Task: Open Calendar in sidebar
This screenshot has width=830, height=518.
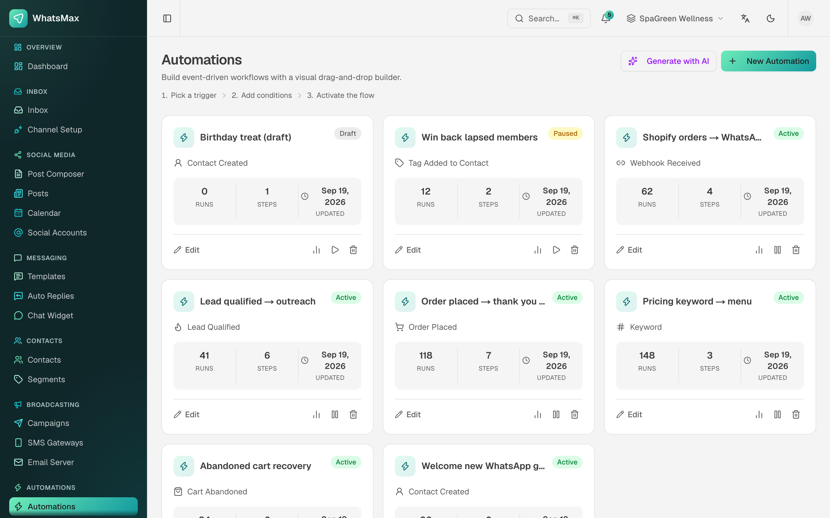Action: click(73, 213)
